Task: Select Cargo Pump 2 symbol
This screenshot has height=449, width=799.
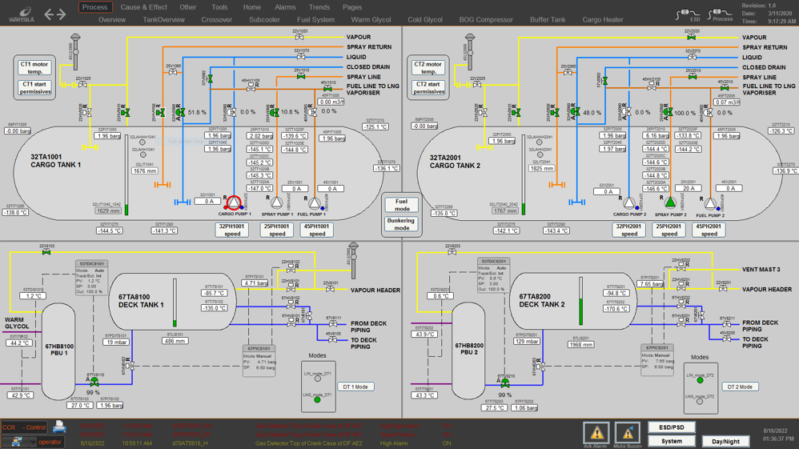Action: tap(628, 203)
